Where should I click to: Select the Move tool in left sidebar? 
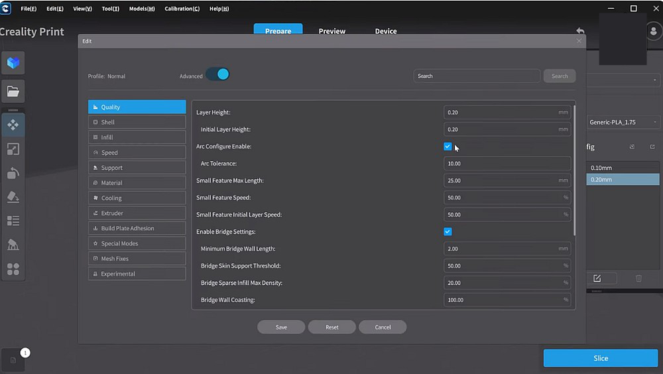(13, 125)
